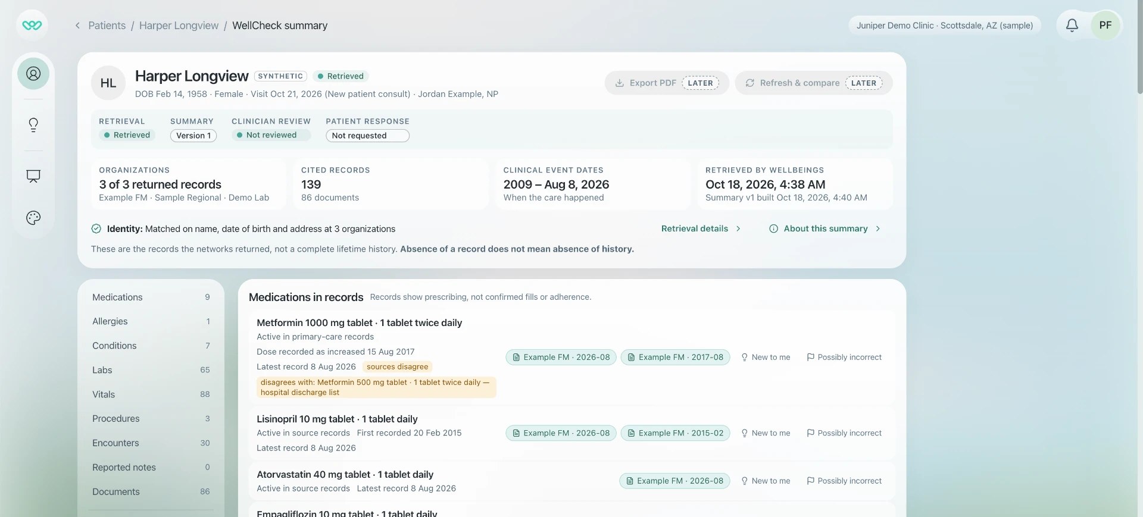Screen dimensions: 1143x517
Task: Click the WellBeings heart logo
Action: pos(32,25)
